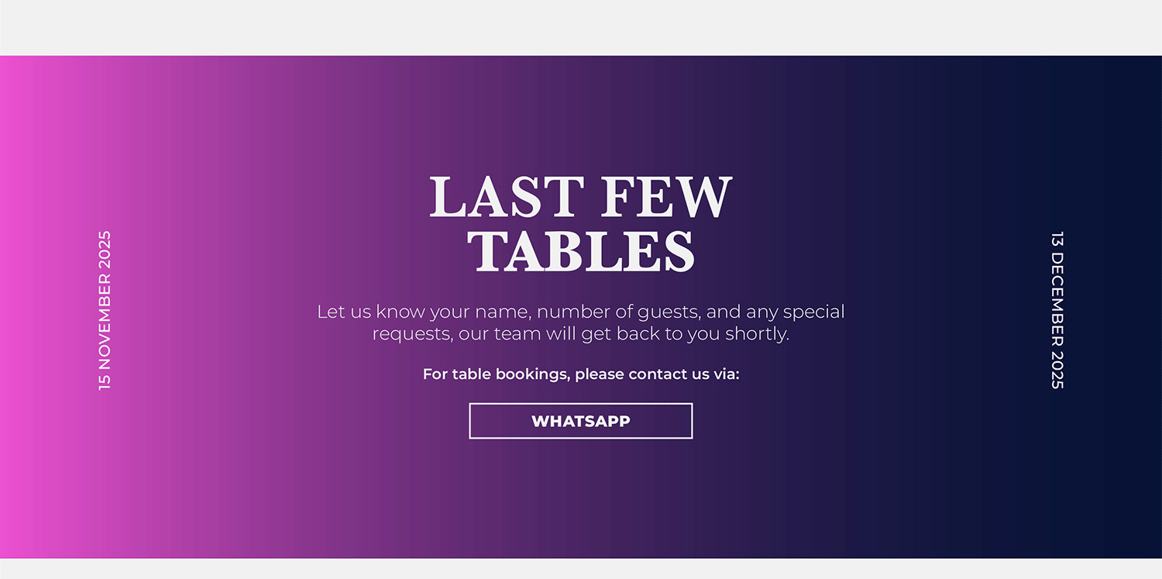
Task: Select the 15 NOVEMBER 2025 vertical date
Action: tap(105, 310)
